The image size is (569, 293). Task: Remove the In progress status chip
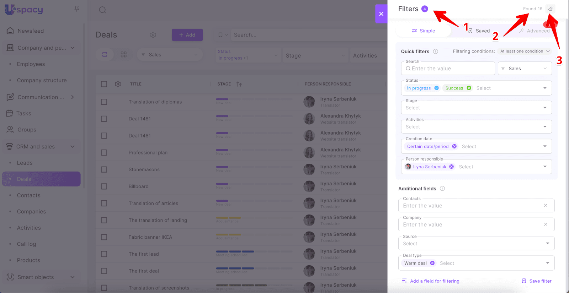pos(436,88)
